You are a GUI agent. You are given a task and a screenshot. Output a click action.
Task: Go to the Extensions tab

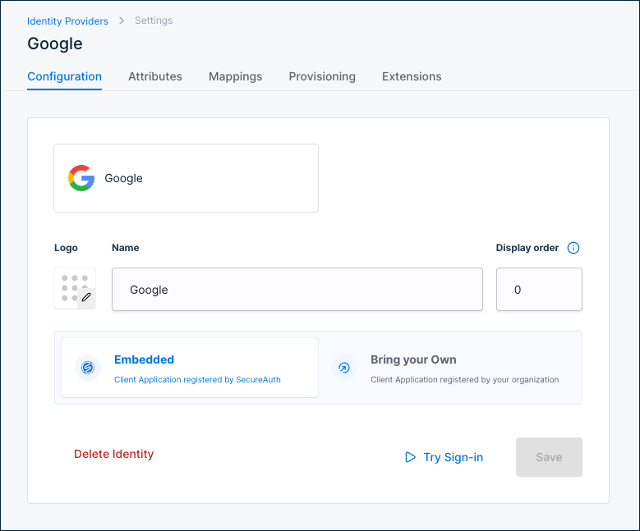[412, 76]
